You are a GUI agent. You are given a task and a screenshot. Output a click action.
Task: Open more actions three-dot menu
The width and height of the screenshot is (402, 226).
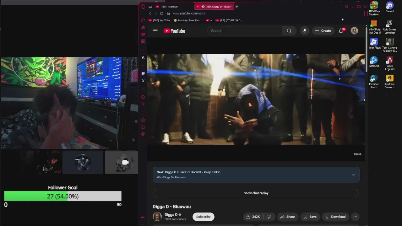[355, 217]
